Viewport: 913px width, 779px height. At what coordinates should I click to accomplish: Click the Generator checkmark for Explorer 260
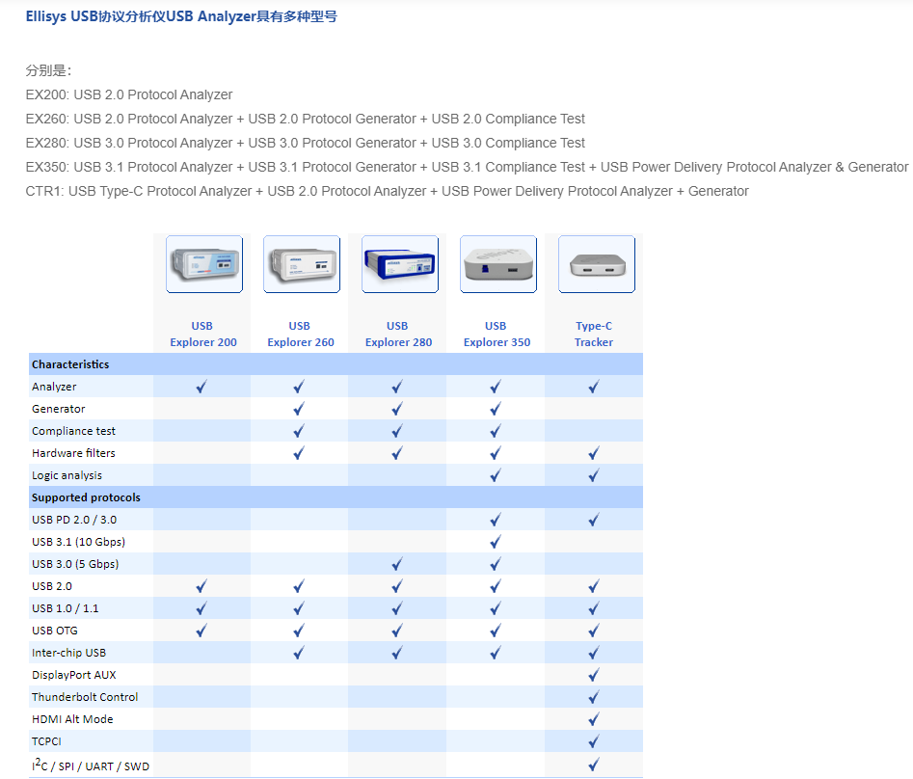pos(299,409)
